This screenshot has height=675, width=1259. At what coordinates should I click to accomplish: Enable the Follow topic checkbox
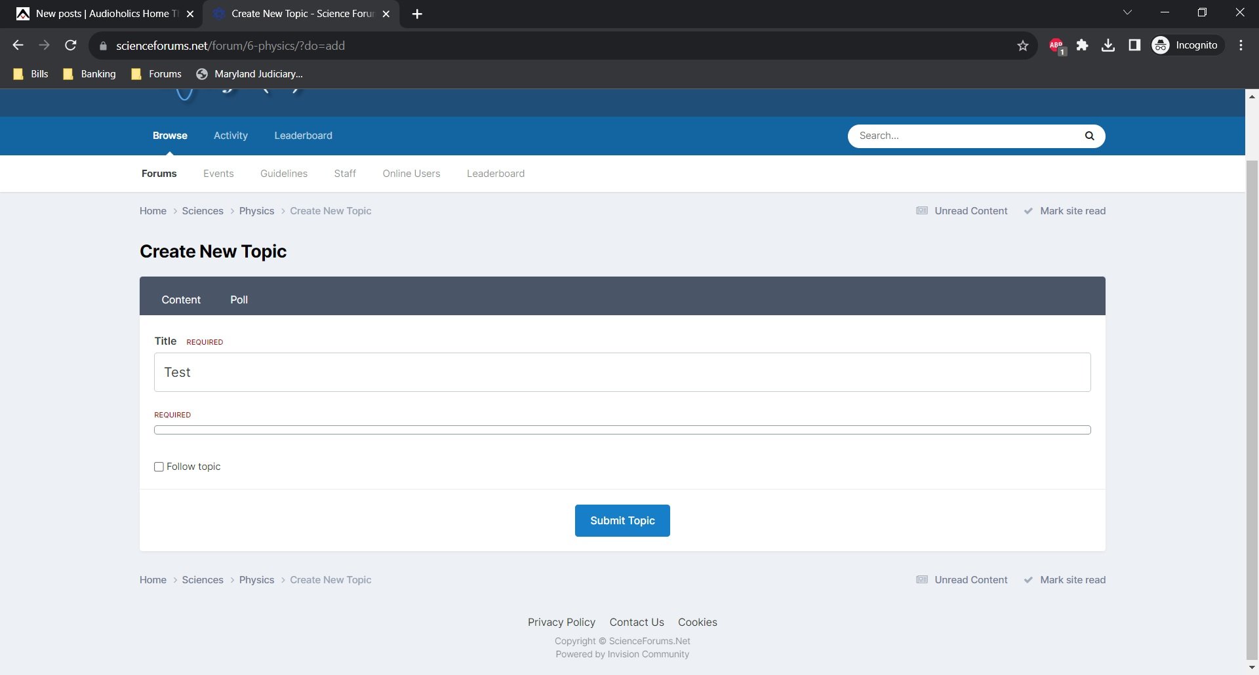point(159,467)
